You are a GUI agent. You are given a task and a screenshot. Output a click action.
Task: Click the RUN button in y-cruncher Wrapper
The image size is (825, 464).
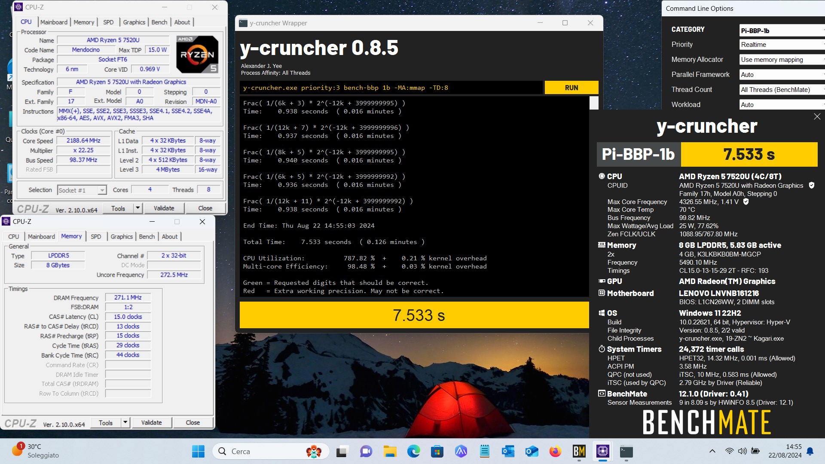point(571,88)
